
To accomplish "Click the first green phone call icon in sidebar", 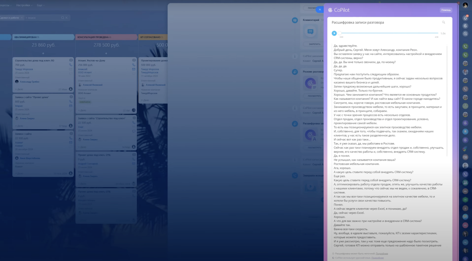I will click(x=465, y=46).
